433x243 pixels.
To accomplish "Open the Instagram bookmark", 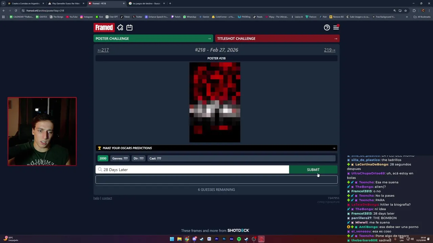I will pyautogui.click(x=86, y=17).
